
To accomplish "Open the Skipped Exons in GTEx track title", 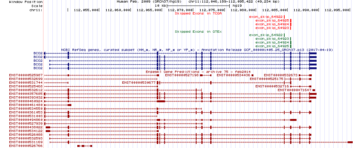I will tap(198, 32).
